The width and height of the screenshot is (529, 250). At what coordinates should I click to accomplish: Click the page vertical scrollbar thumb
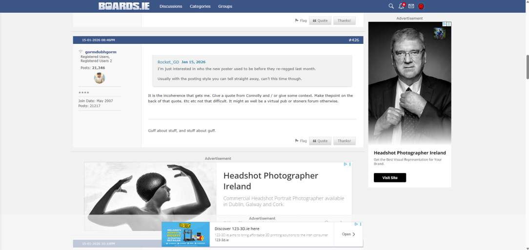pos(528,67)
